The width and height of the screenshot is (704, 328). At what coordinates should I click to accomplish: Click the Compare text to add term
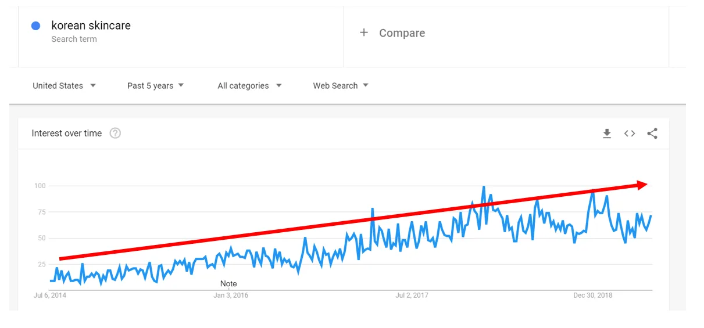(x=402, y=33)
